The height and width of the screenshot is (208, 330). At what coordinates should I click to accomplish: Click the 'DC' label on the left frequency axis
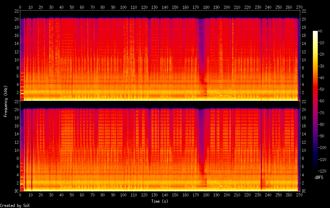pos(17,191)
